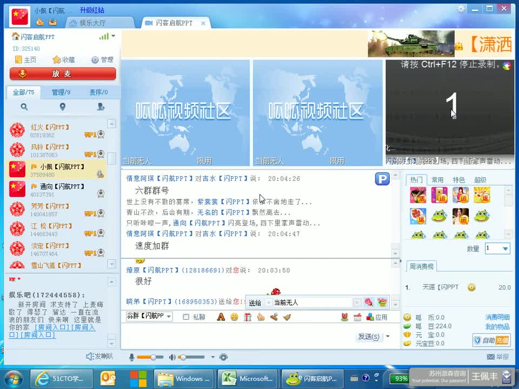Click the rose gift icon

[x=369, y=302]
